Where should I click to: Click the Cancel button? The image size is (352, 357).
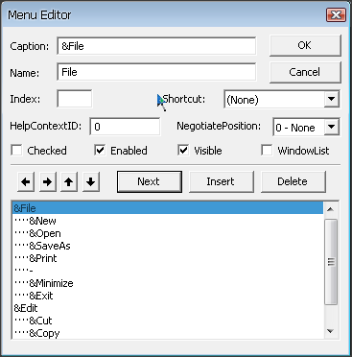point(305,72)
